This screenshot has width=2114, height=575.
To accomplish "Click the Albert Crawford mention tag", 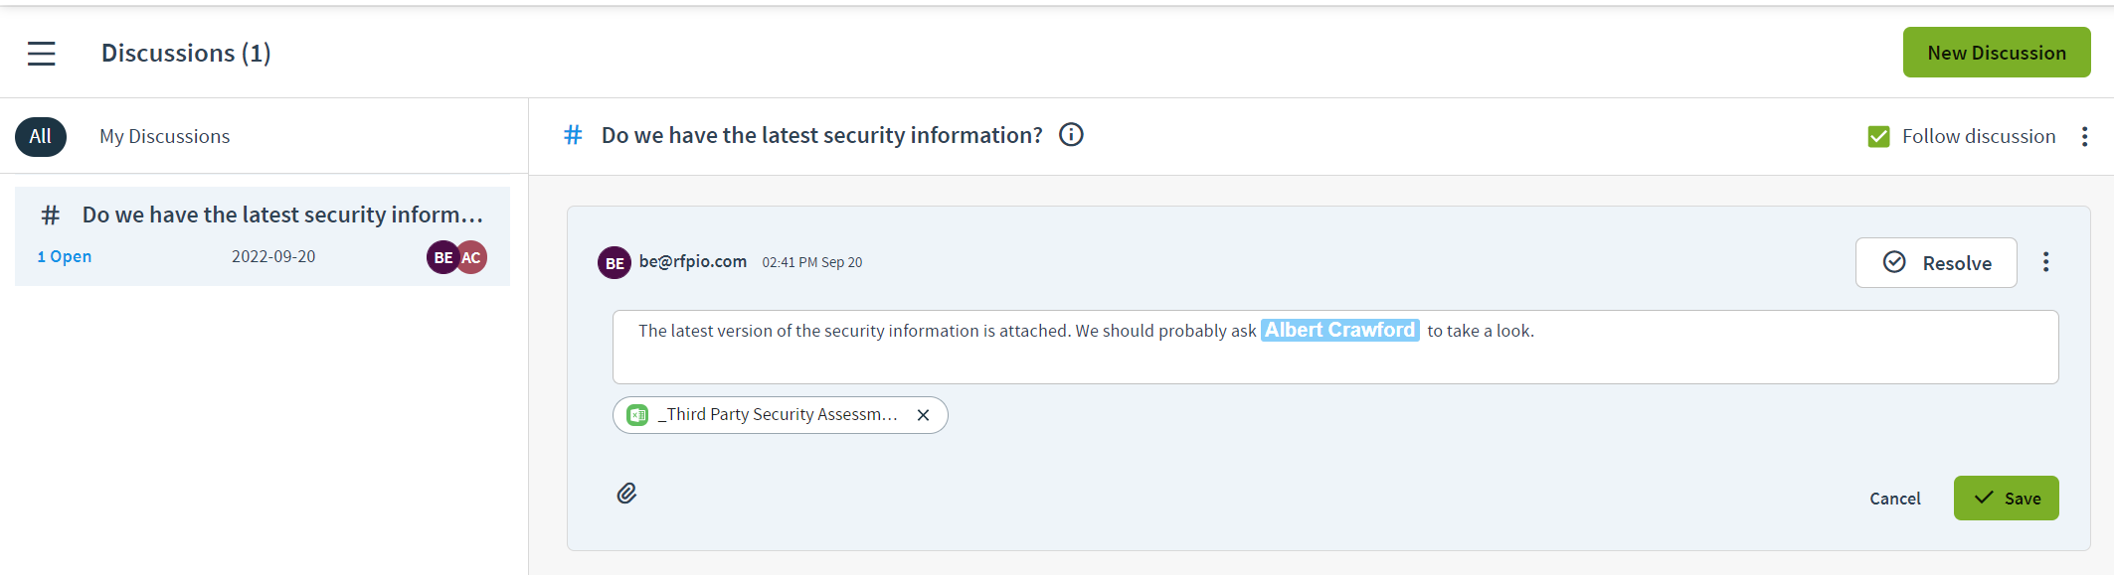I will (1339, 330).
